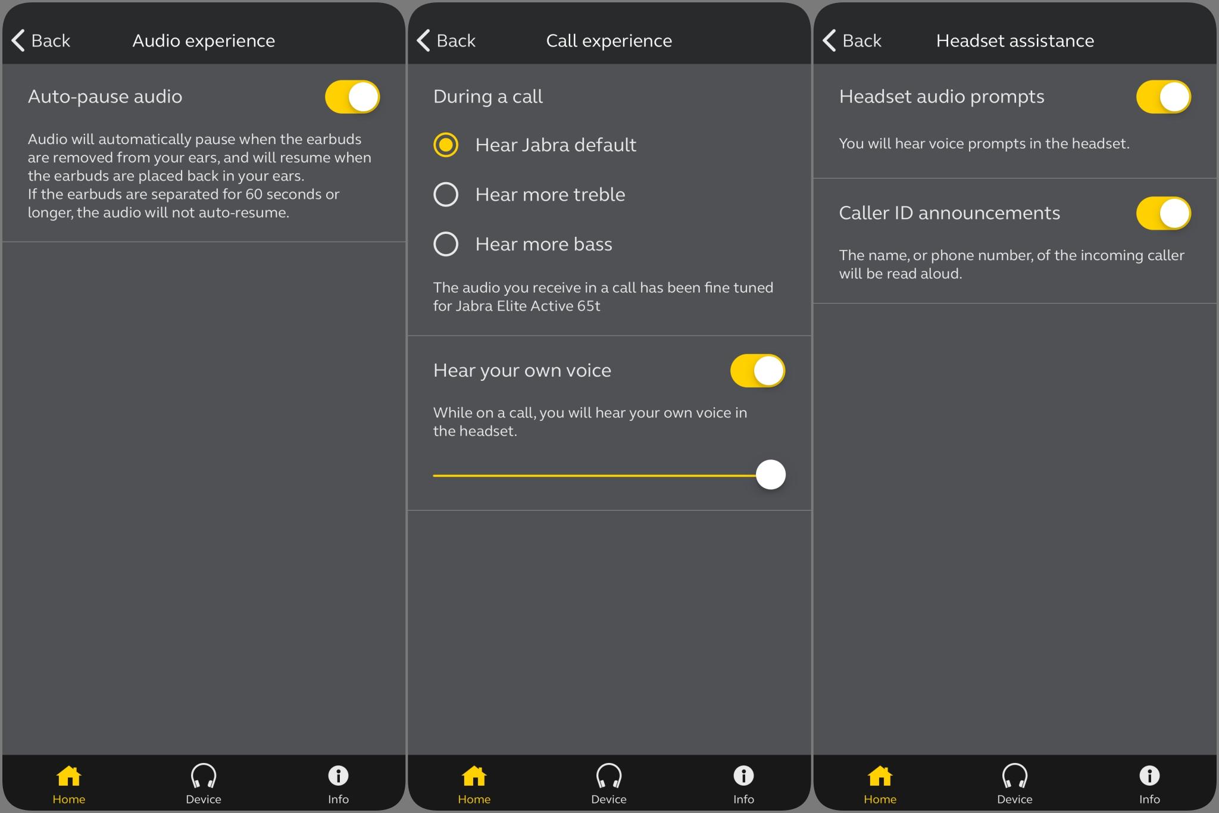Toggle Auto-pause audio switch off
This screenshot has width=1219, height=813.
[352, 96]
